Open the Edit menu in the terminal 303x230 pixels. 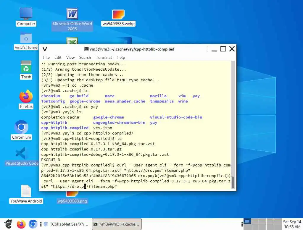point(58,58)
